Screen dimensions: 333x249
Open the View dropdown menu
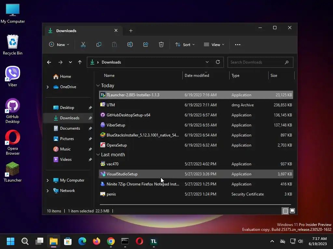pos(214,45)
